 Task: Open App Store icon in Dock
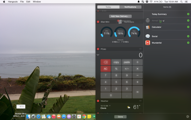click(x=64, y=117)
